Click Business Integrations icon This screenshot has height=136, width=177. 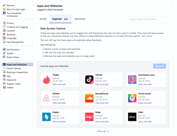click(x=4, y=72)
